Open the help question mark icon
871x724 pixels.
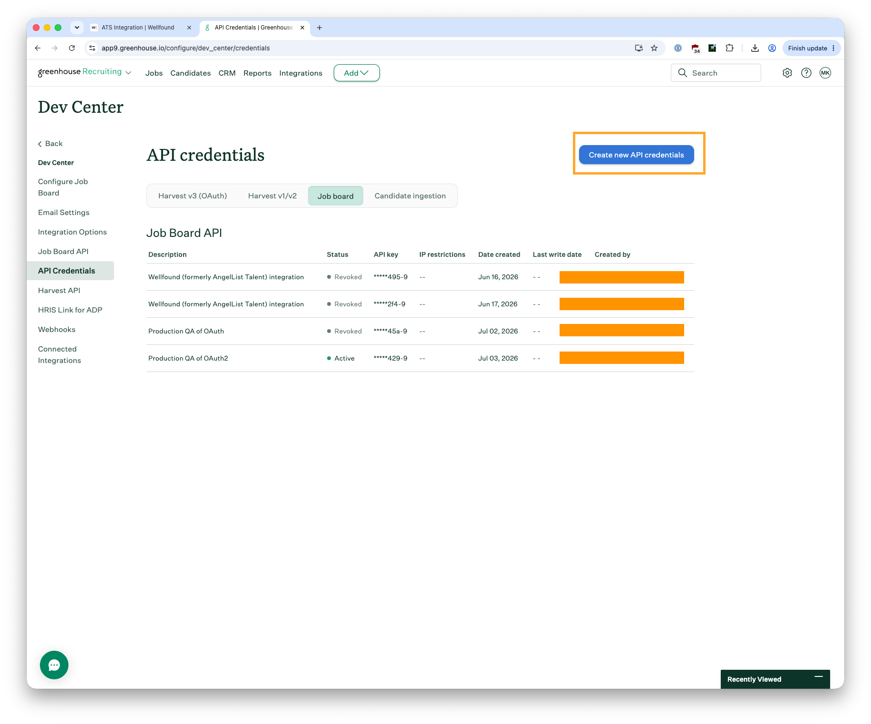coord(806,73)
